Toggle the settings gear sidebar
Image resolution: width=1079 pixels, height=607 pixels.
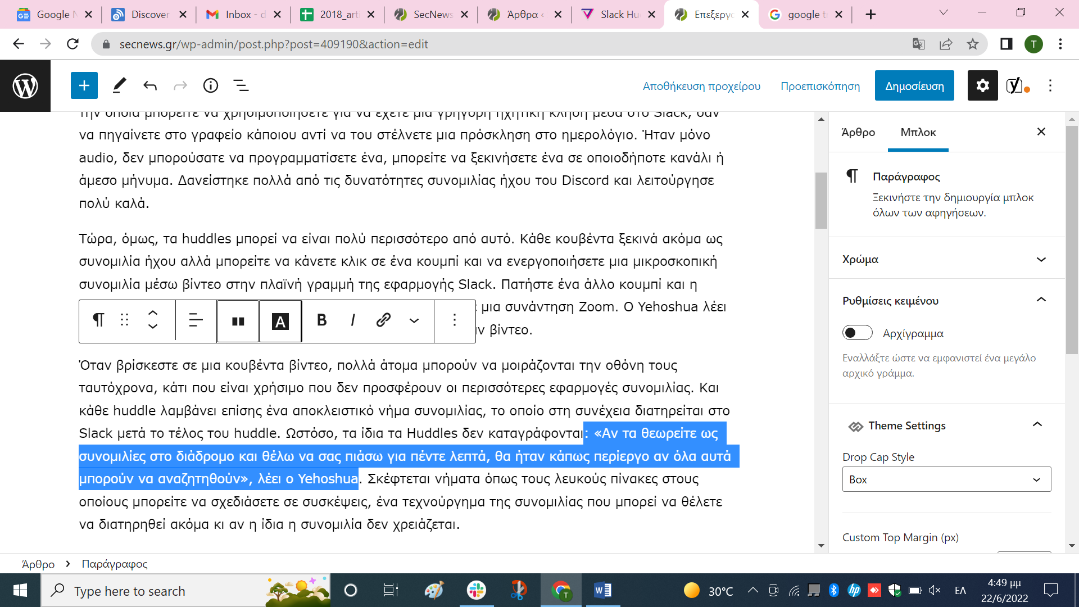(982, 85)
